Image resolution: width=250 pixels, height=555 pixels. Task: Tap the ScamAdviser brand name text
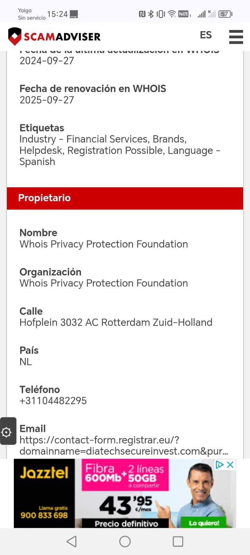click(62, 36)
